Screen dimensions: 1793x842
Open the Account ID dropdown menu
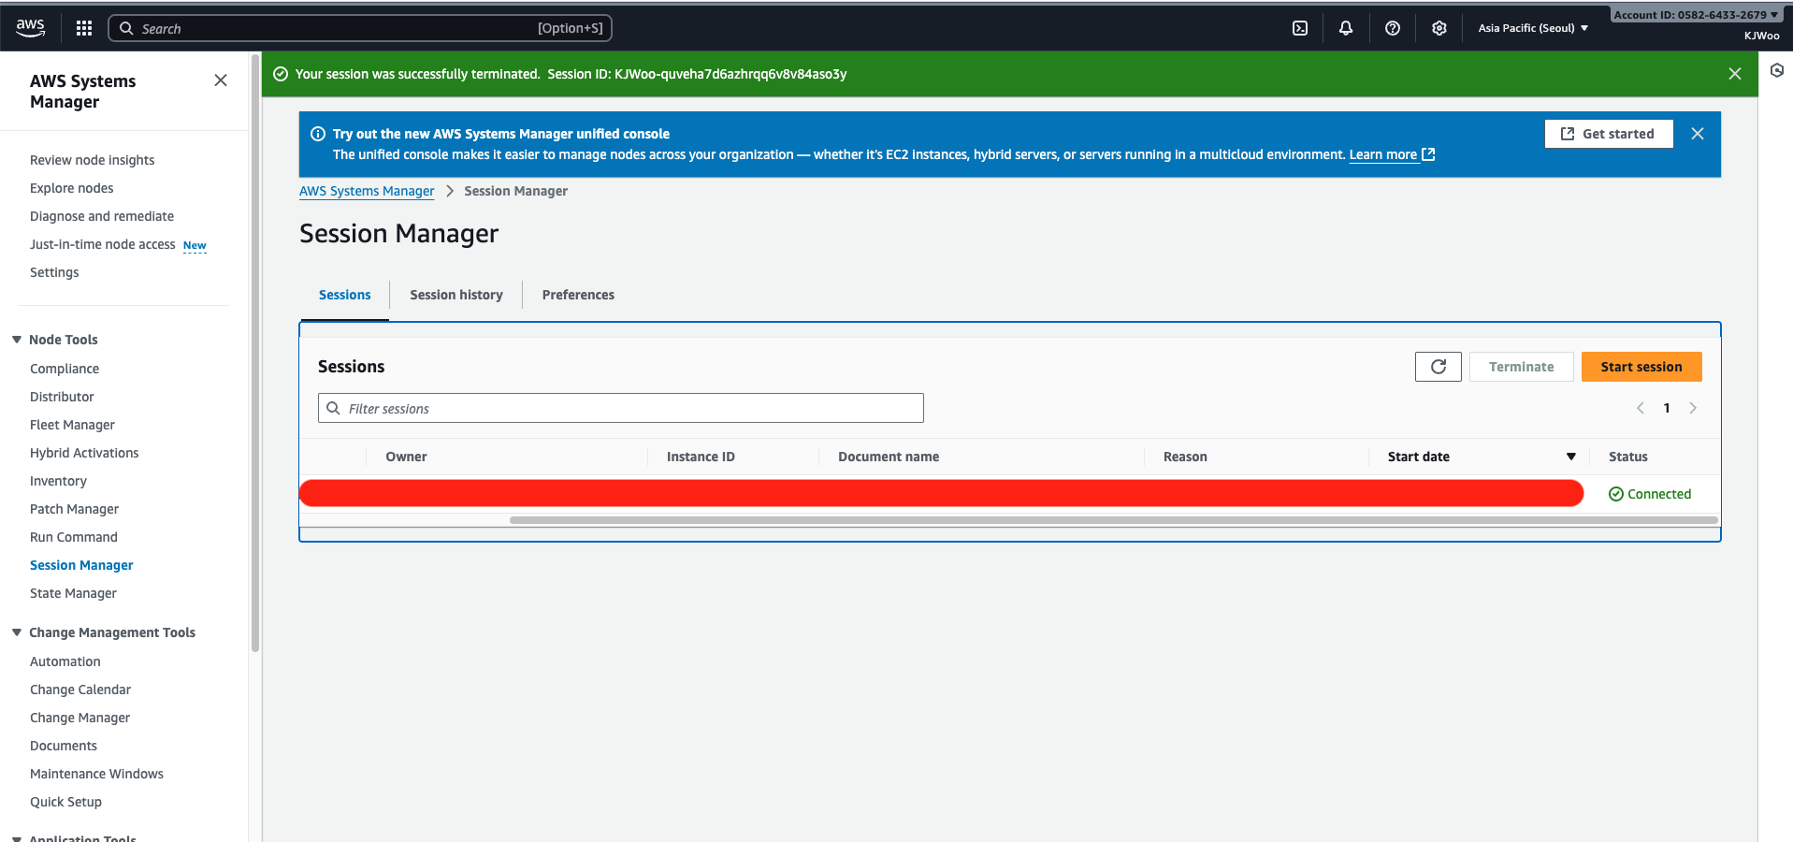[x=1696, y=15]
